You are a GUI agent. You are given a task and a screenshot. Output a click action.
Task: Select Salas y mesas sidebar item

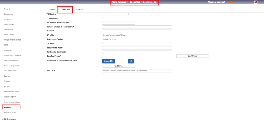(x=9, y=35)
